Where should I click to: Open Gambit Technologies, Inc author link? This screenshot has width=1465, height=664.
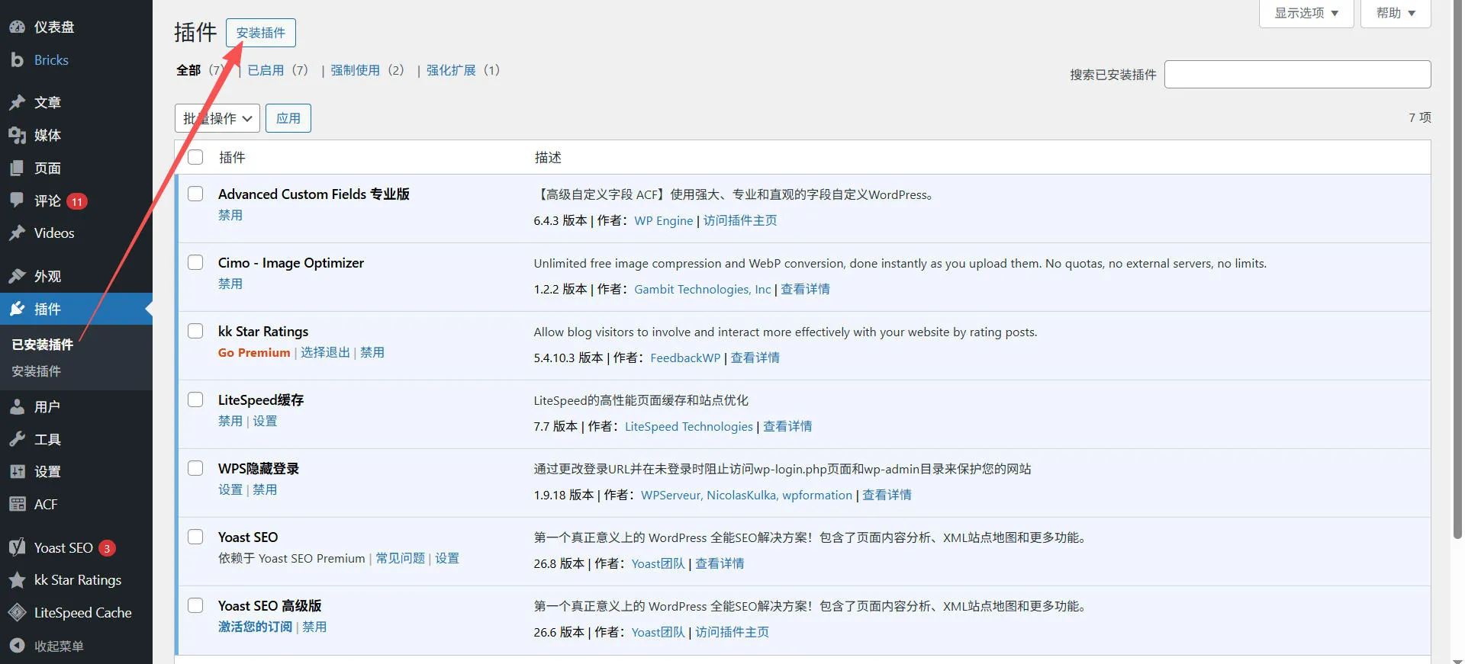click(x=703, y=289)
